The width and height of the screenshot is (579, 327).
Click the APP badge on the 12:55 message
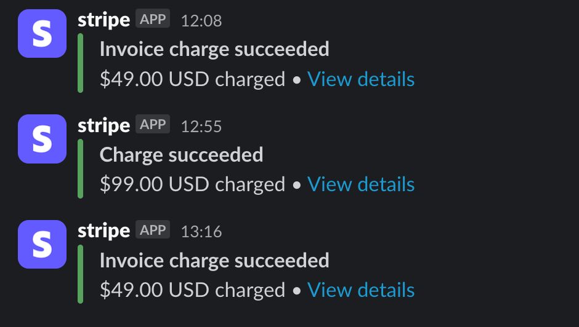click(x=153, y=124)
